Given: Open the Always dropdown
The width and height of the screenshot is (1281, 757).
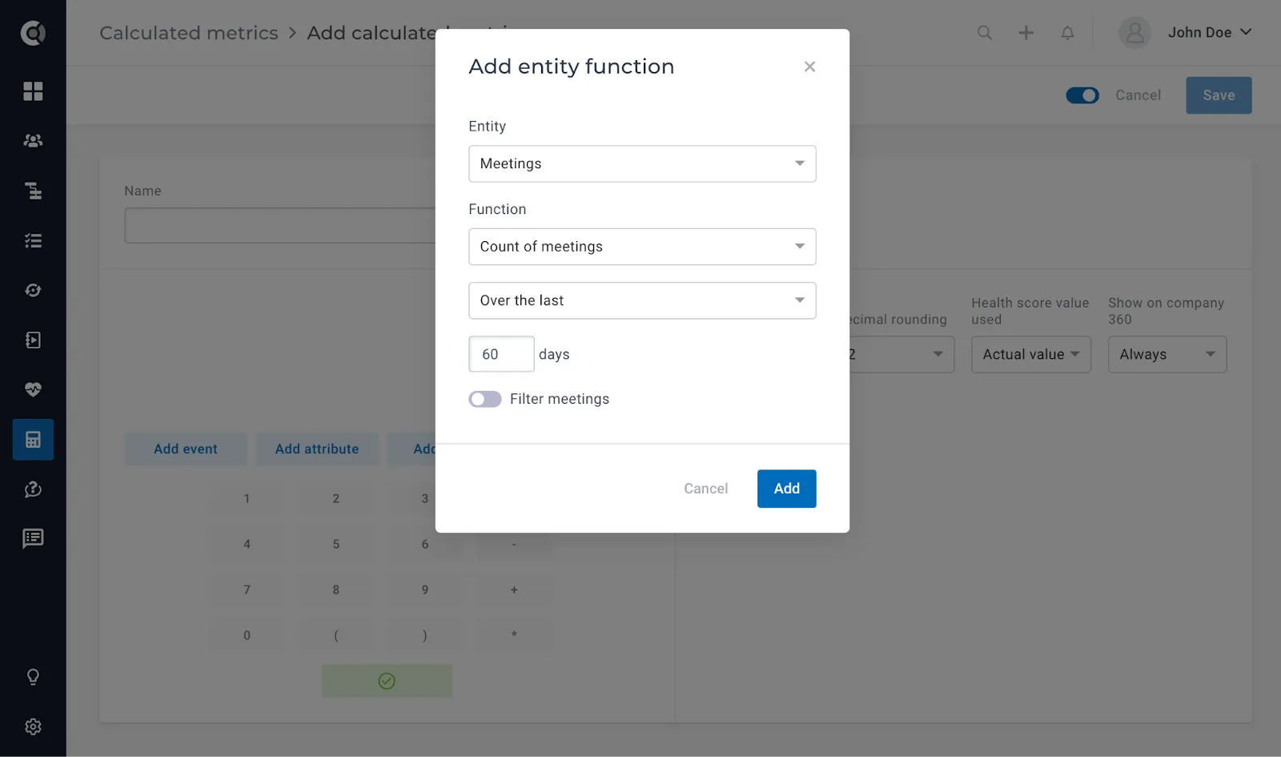Looking at the screenshot, I should [1167, 354].
